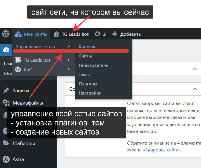Click the pushpin icon for Записи
201x168 pixels.
pyautogui.click(x=6, y=91)
